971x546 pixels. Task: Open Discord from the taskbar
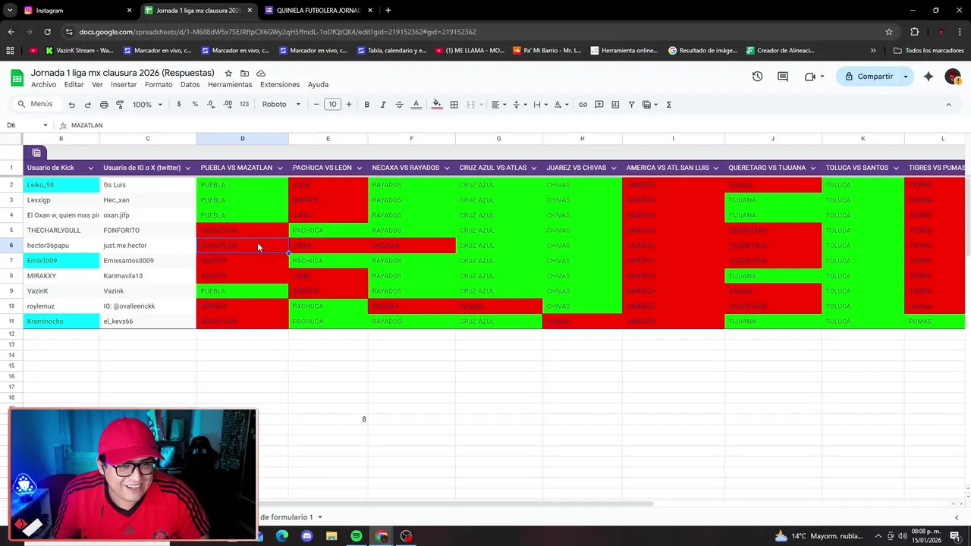pyautogui.click(x=306, y=536)
